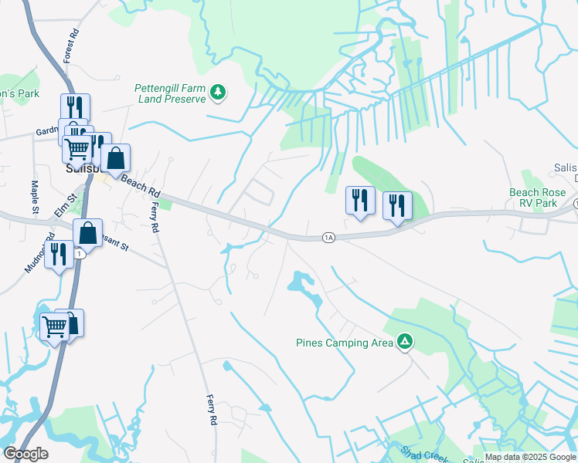
Task: Click the Route 1A highway shield
Action: coord(328,238)
